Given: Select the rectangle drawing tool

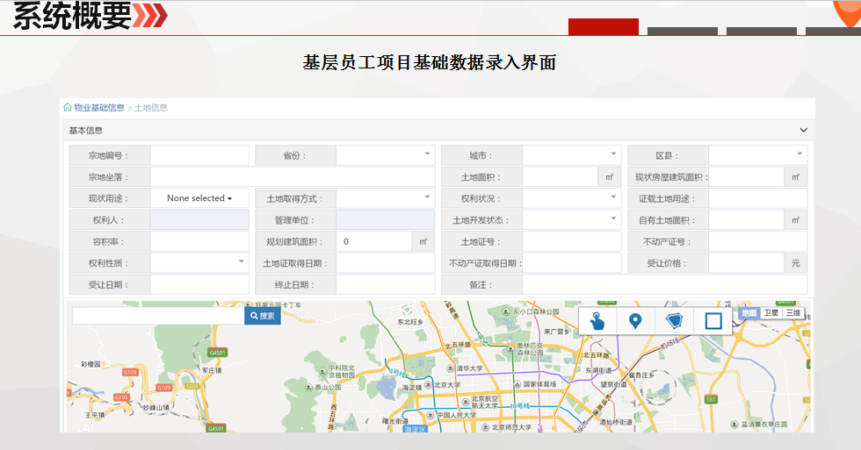Looking at the screenshot, I should (x=713, y=321).
